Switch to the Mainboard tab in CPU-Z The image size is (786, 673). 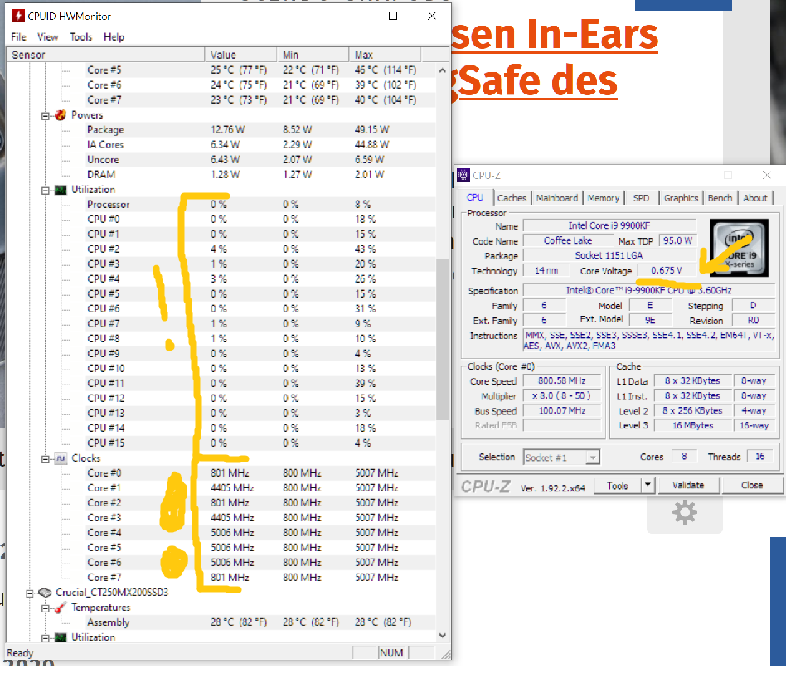pyautogui.click(x=557, y=198)
